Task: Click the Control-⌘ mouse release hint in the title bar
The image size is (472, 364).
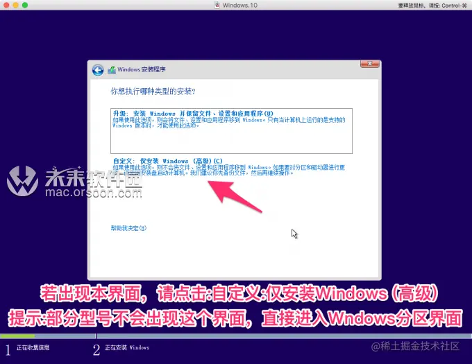Action: tap(432, 6)
